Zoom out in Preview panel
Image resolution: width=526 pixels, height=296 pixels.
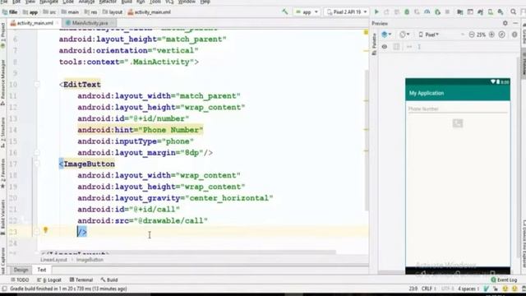[x=472, y=35]
